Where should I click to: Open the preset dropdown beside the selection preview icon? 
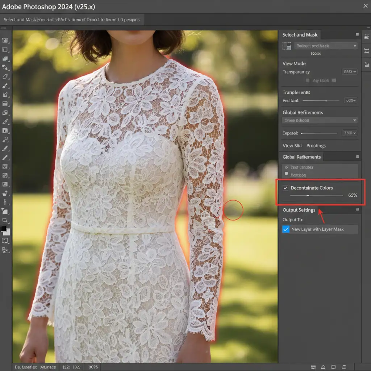[x=326, y=46]
